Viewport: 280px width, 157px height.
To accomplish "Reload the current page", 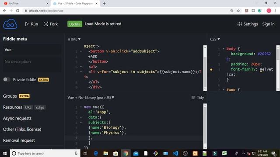I will pos(17,10).
